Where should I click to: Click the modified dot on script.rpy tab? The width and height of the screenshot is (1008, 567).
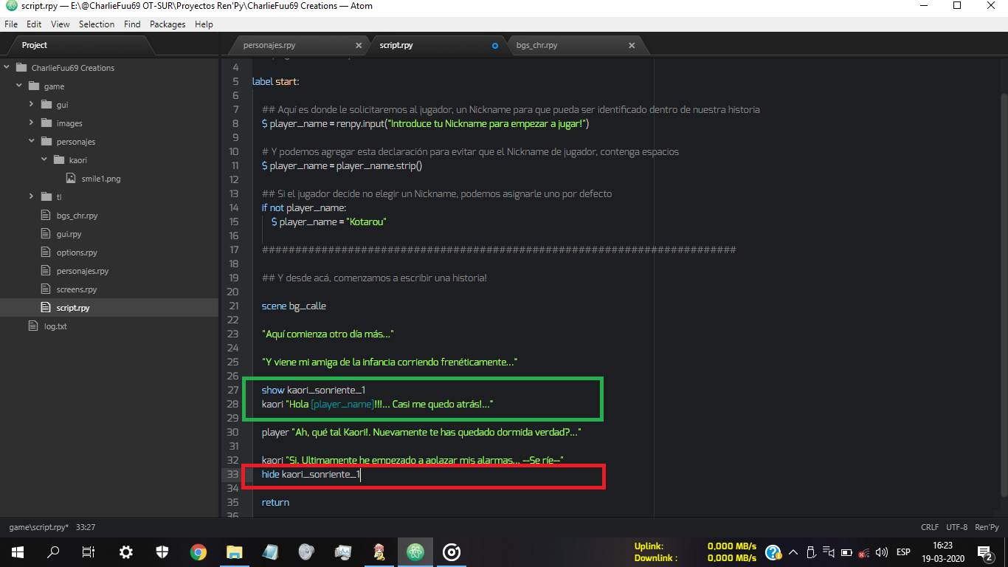[x=495, y=45]
